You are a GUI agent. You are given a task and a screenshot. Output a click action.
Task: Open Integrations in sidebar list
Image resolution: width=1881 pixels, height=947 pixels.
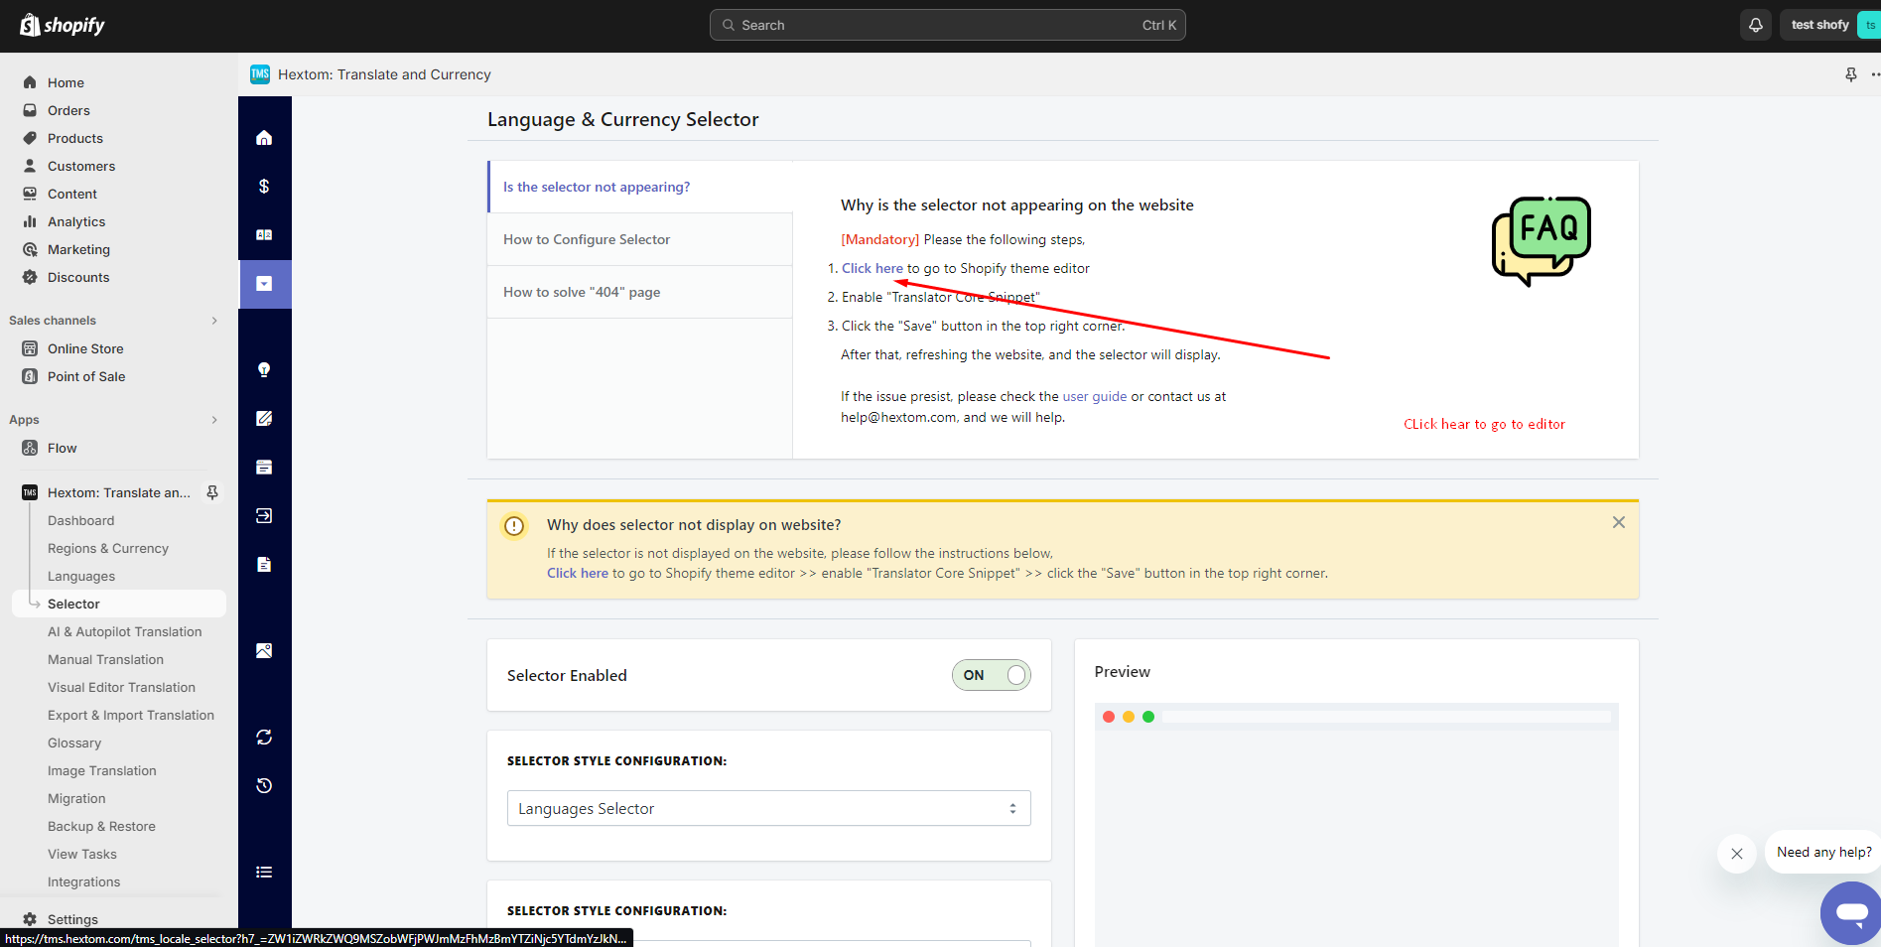coord(83,881)
